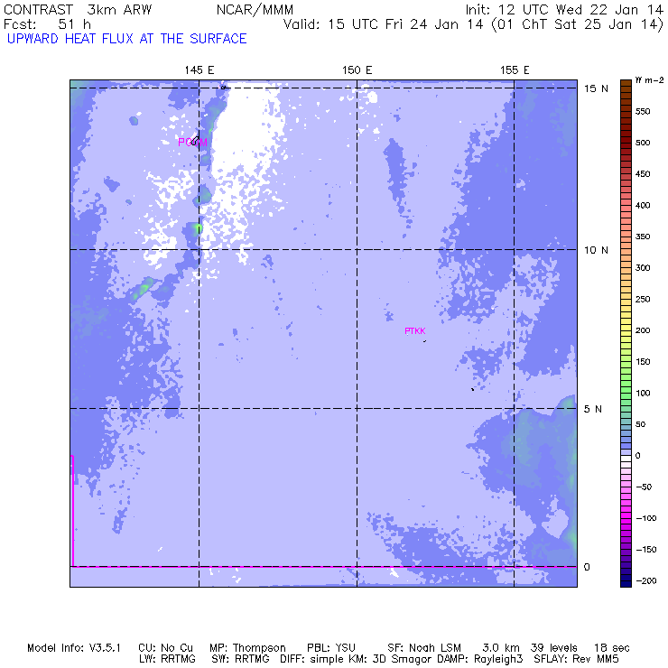Viewport: 668px width, 668px height.
Task: Click the 'CONTRAST 3km ARW' title text
Action: click(78, 10)
